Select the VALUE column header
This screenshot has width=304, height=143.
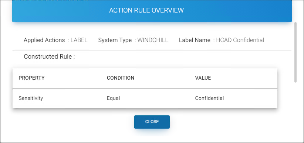203,78
